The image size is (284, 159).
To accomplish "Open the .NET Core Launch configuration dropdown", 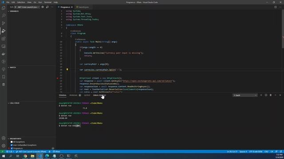I will [28, 7].
